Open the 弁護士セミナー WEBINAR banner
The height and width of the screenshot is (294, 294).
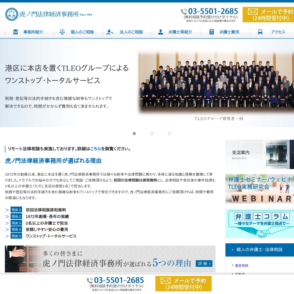tap(260, 189)
